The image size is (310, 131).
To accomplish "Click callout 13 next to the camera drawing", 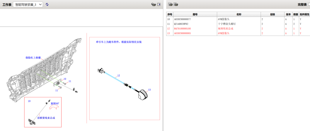I will (x=149, y=90).
